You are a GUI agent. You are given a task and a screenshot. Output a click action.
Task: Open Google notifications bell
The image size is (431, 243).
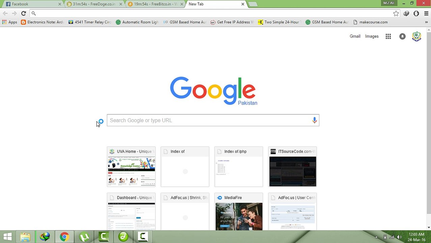pos(402,36)
